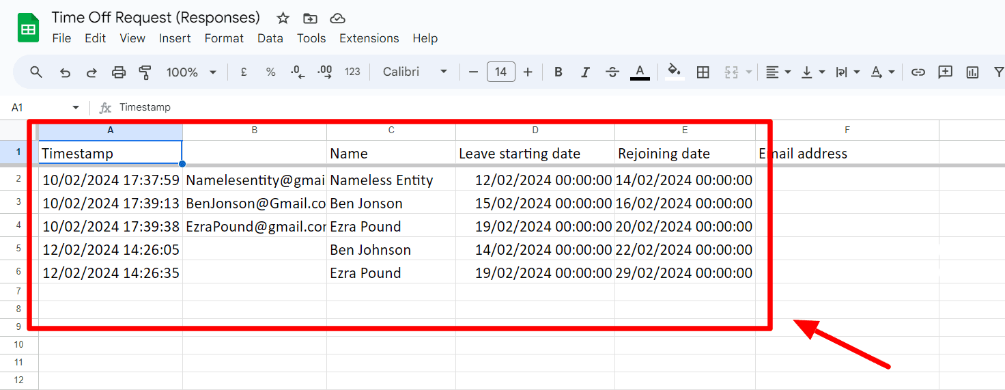Screen dimensions: 1005x390
Task: Redo the last action
Action: click(91, 72)
